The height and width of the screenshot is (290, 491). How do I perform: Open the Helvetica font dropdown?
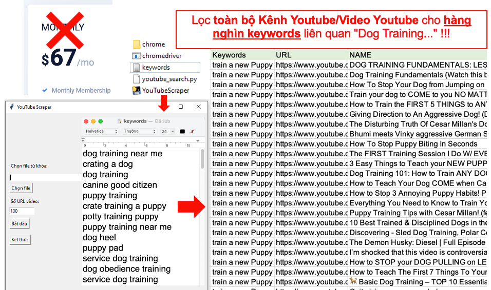(102, 132)
